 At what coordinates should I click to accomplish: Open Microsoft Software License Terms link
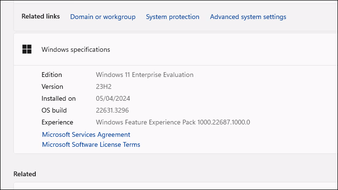click(91, 144)
